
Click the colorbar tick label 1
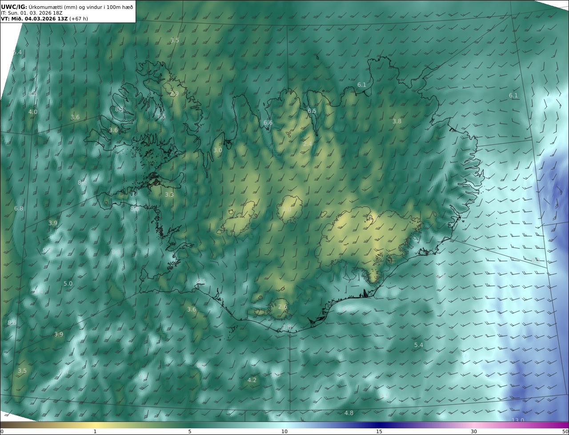(95, 431)
